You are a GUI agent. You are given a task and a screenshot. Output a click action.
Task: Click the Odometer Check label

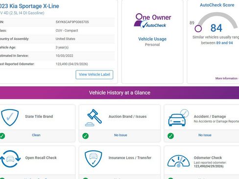208,157
